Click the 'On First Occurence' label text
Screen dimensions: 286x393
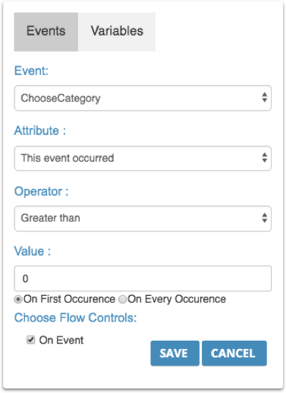pos(69,299)
